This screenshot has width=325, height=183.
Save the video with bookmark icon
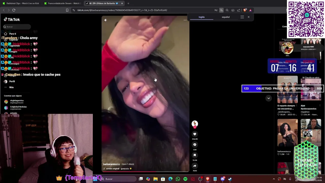click(x=195, y=155)
